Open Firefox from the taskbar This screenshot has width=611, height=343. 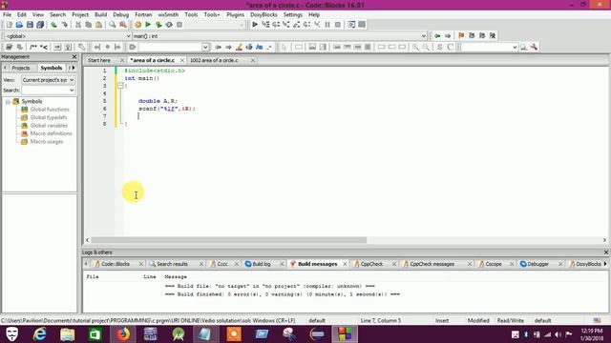[x=123, y=334]
